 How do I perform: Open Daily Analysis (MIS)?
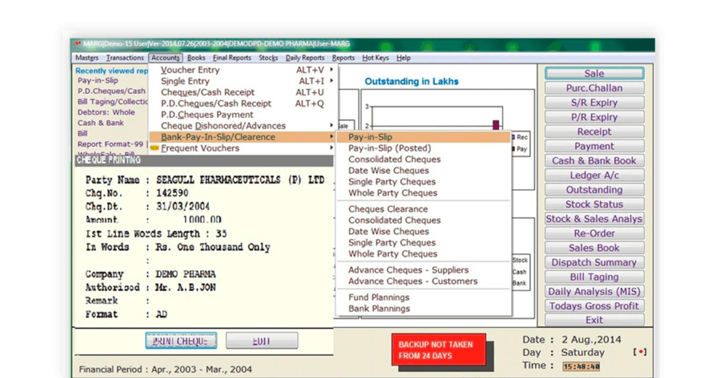click(594, 291)
